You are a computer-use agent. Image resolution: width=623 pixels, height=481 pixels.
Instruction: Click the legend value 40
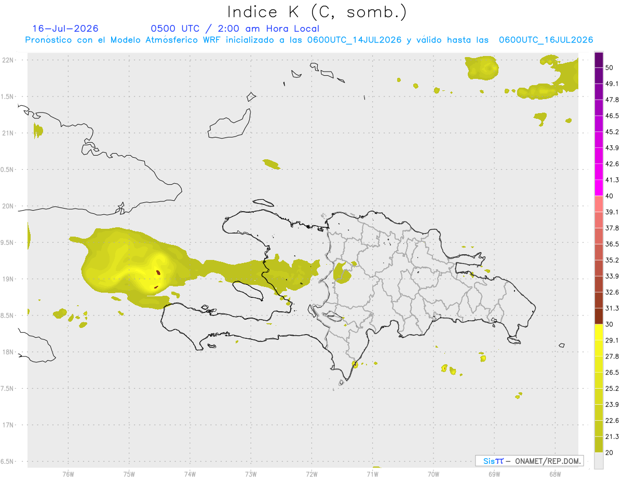(610, 196)
